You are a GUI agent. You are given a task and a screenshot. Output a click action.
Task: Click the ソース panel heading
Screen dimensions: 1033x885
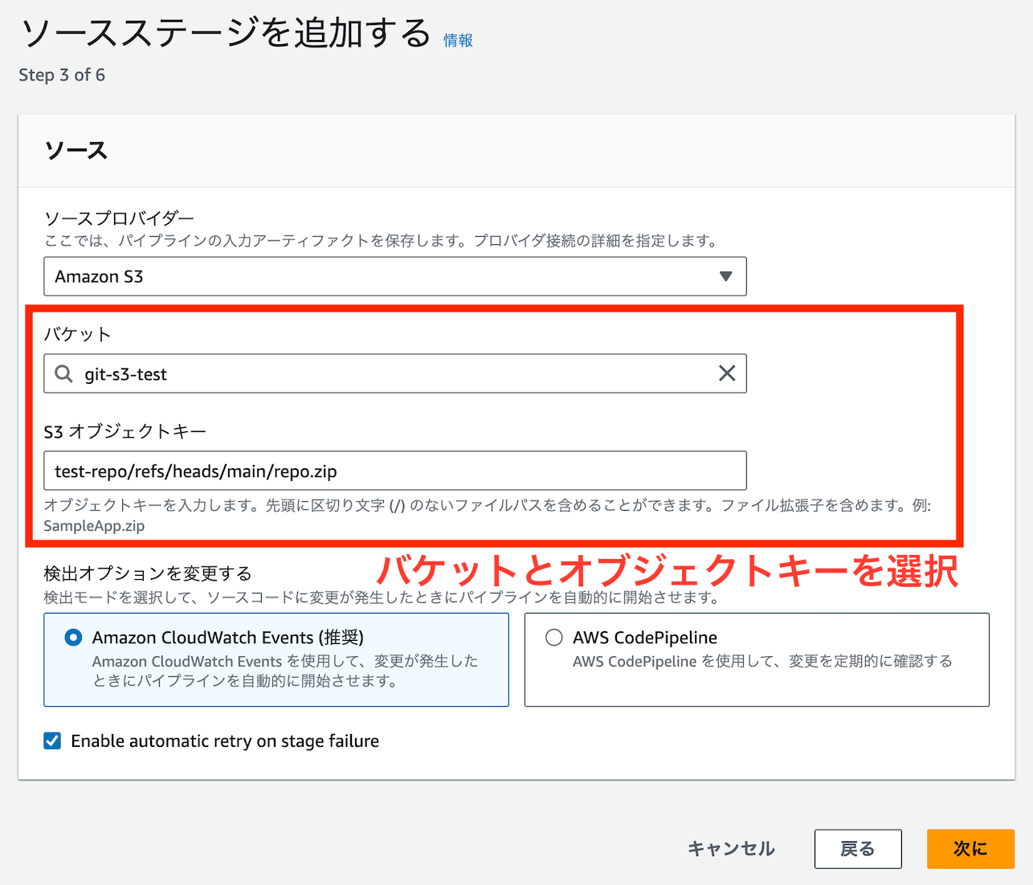76,151
